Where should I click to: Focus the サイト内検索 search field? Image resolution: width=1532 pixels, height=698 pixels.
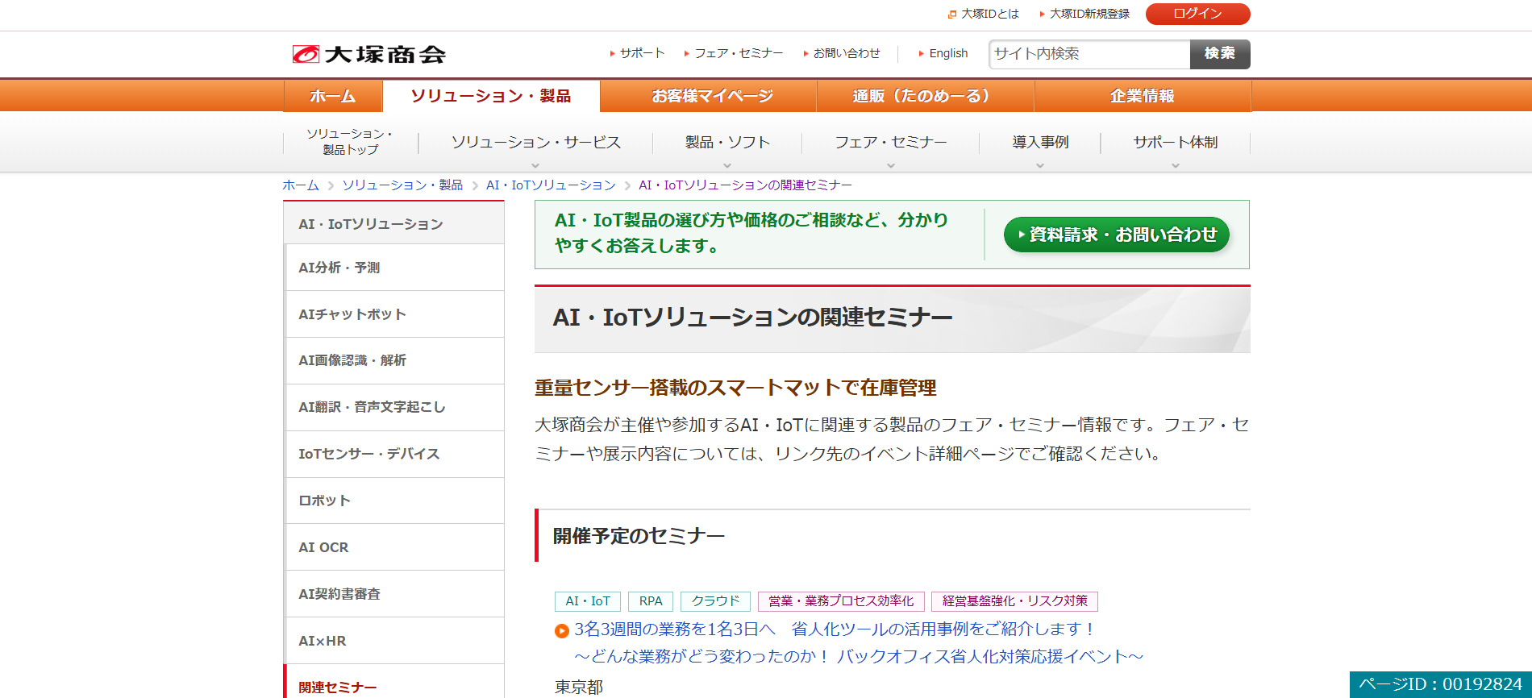pos(1089,54)
